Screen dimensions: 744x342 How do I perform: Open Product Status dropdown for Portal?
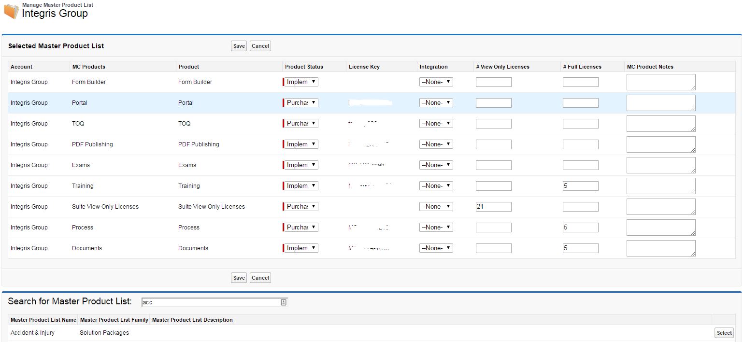click(x=301, y=103)
